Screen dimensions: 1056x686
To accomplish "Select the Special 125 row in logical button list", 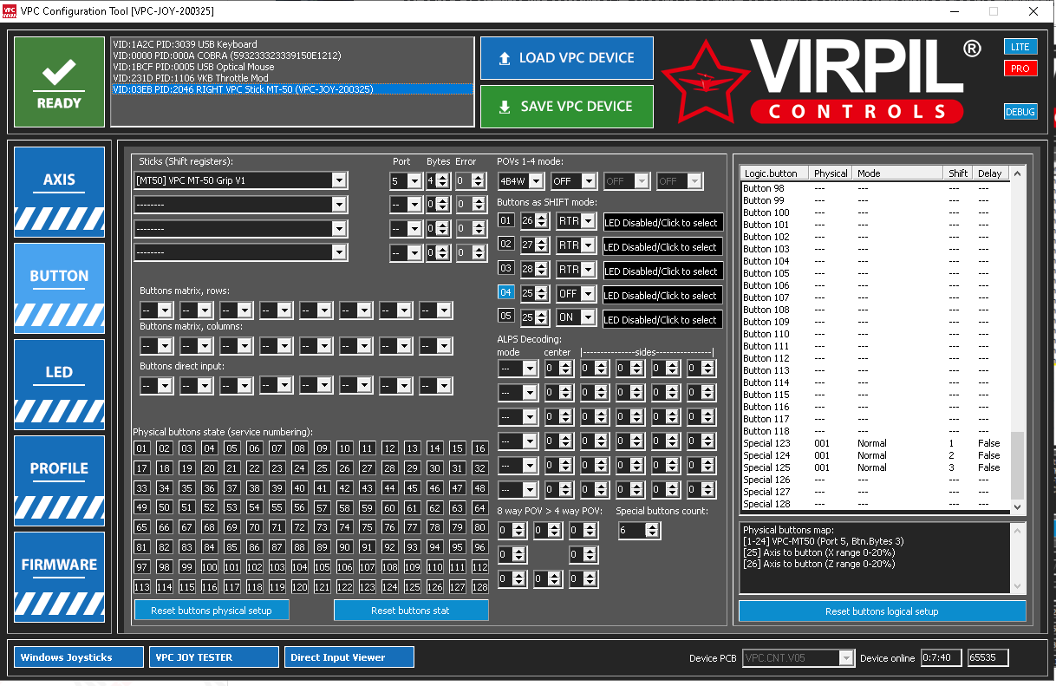I will coord(875,467).
